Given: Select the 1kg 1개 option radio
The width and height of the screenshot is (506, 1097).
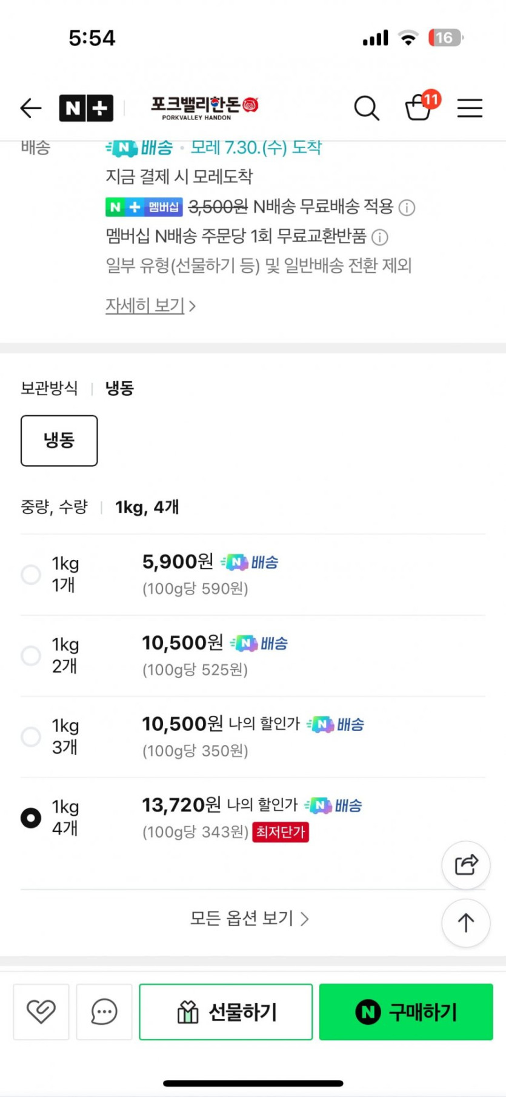Looking at the screenshot, I should coord(31,574).
